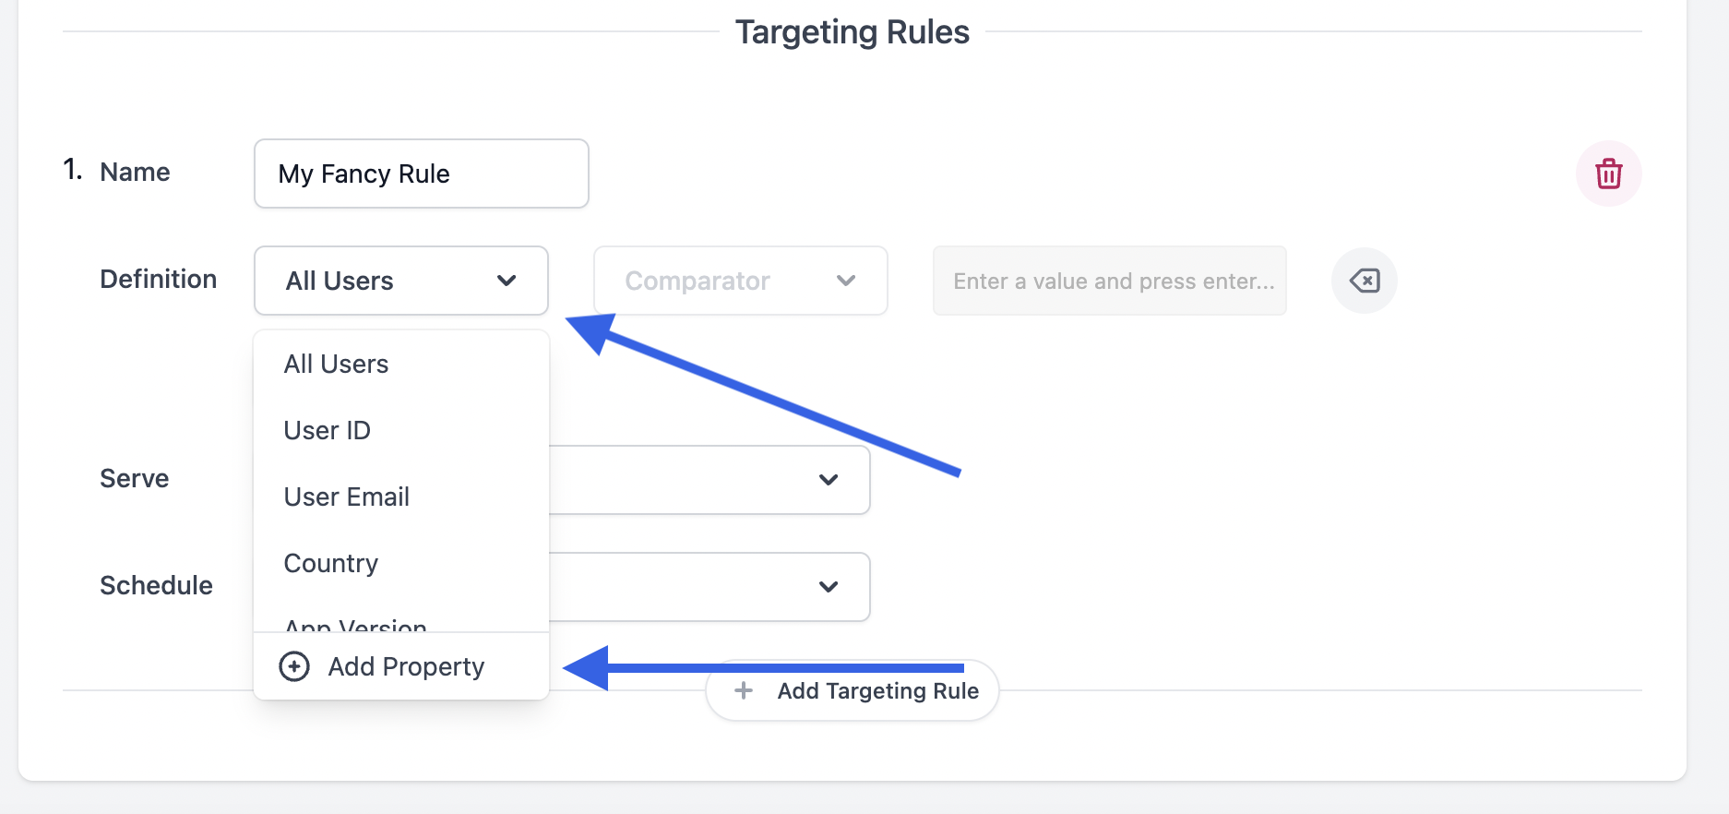This screenshot has height=814, width=1729.
Task: Click the backspace clear icon beside value field
Action: (1364, 281)
